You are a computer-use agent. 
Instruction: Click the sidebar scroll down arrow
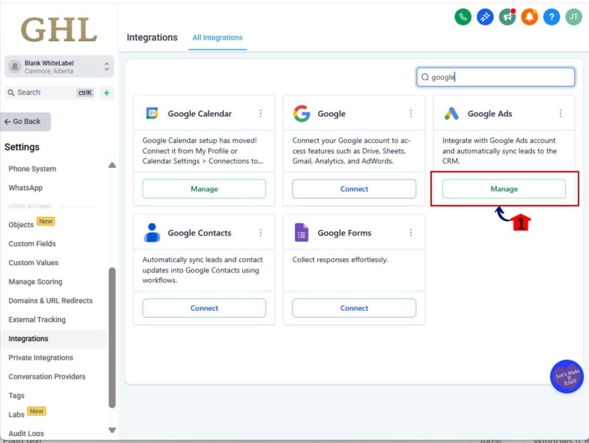(x=112, y=430)
